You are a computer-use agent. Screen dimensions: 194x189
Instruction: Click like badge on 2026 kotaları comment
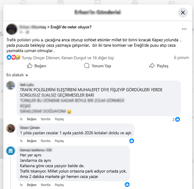[132, 141]
